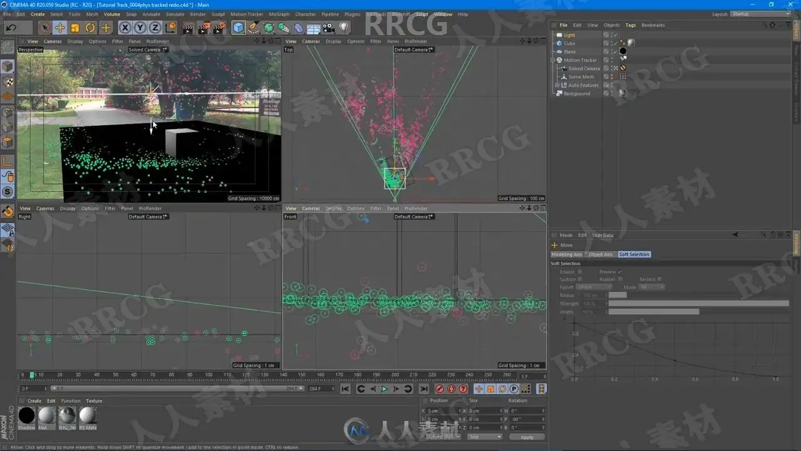Viewport: 801px width, 451px height.
Task: Select the Live Selection arrow tool
Action: [44, 28]
